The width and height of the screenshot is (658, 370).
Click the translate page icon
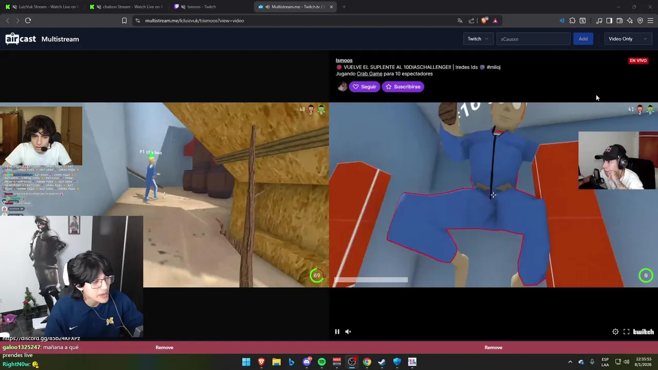(x=460, y=21)
